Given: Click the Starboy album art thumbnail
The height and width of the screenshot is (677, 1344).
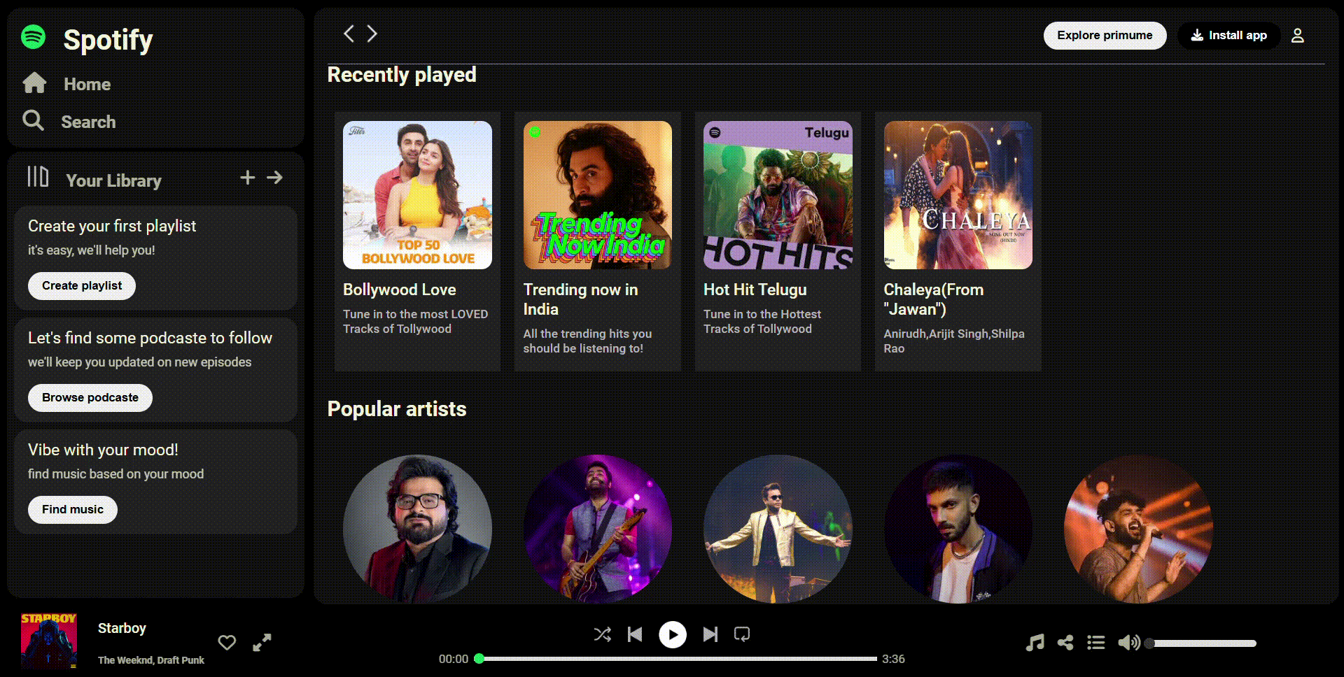Looking at the screenshot, I should click(49, 641).
